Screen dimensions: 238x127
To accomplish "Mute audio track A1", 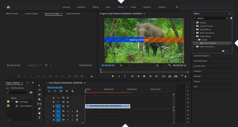I will click(68, 111).
